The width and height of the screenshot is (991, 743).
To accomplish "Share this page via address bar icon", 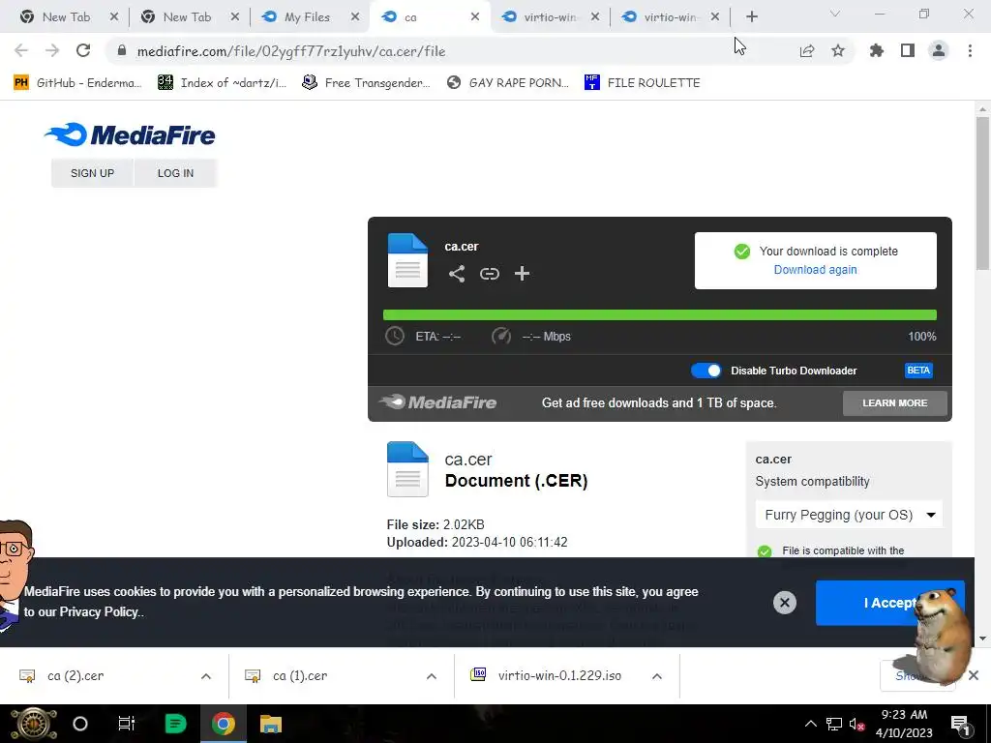I will tap(807, 51).
